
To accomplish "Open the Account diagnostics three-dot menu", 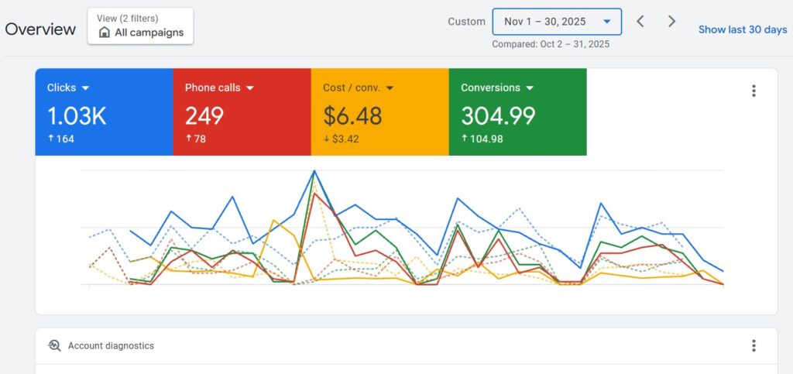I will (x=754, y=345).
